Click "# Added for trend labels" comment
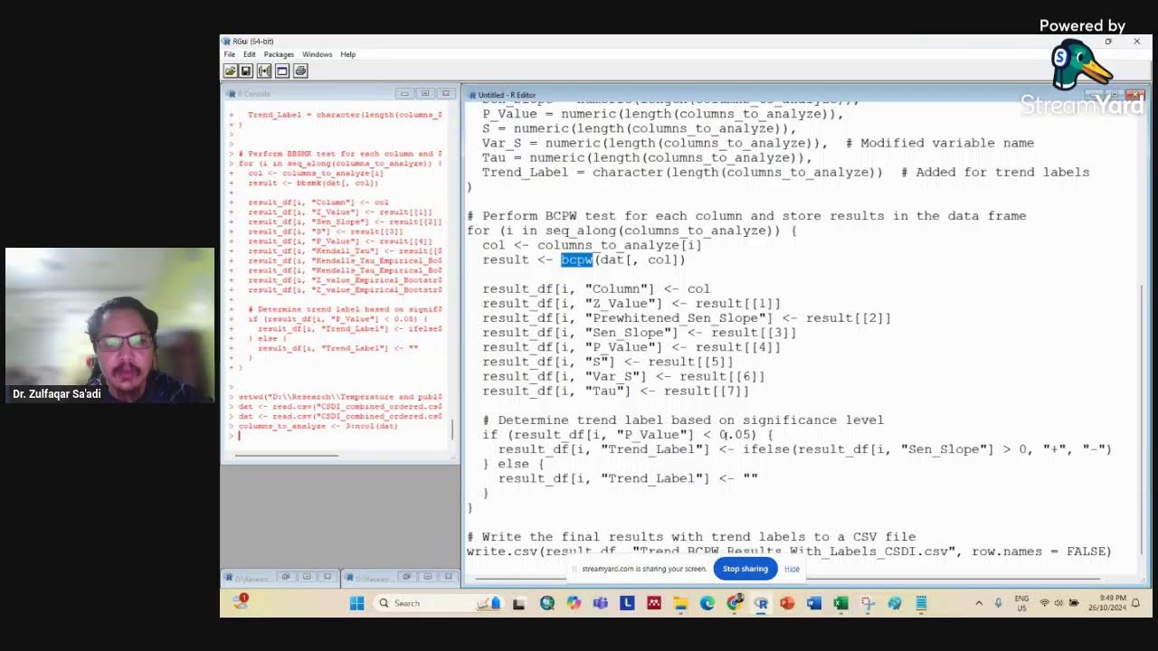This screenshot has height=651, width=1158. pos(995,172)
